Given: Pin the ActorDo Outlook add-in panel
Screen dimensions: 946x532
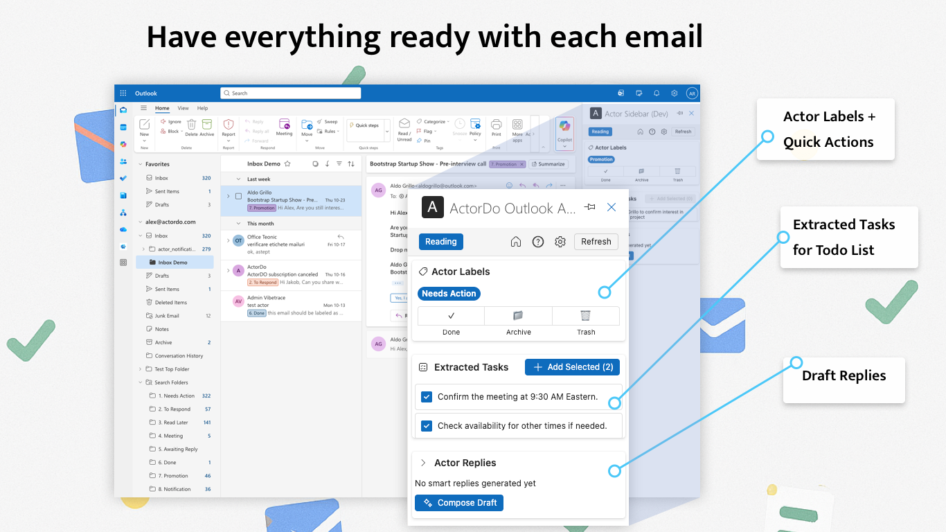Looking at the screenshot, I should 589,206.
